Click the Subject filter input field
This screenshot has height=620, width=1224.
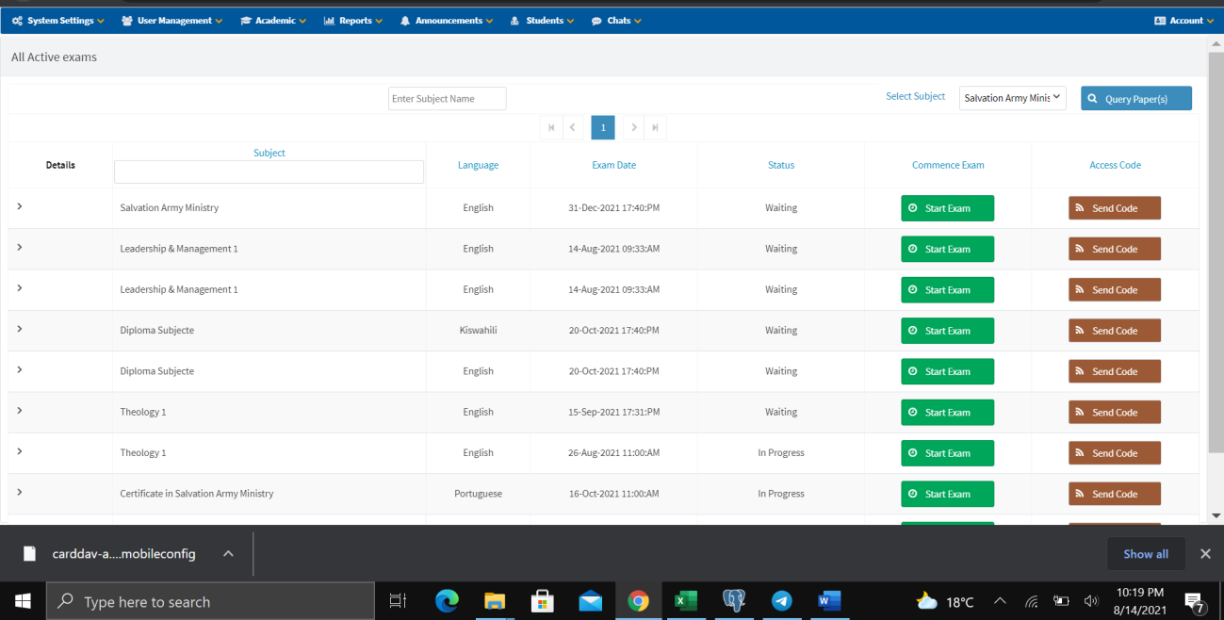269,171
